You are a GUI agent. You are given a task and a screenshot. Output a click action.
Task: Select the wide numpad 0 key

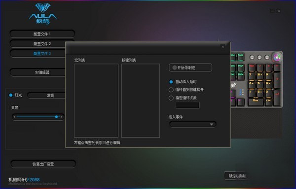click(256, 102)
